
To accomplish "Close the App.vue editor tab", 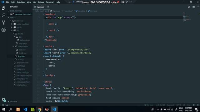I will [x=48, y=7].
